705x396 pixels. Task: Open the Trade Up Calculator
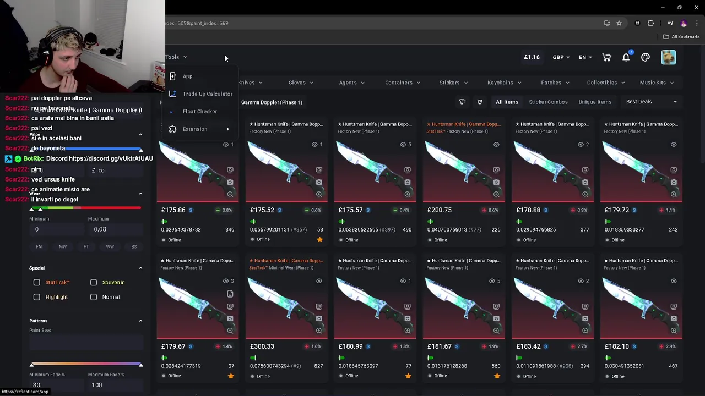(x=202, y=94)
